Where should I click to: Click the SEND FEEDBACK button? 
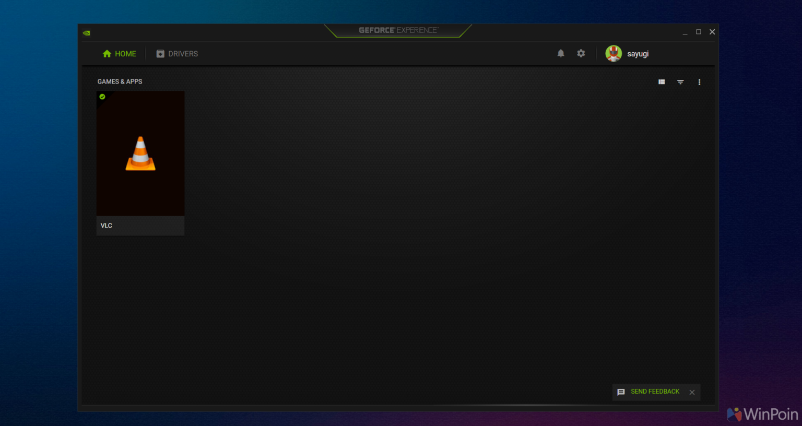coord(655,392)
